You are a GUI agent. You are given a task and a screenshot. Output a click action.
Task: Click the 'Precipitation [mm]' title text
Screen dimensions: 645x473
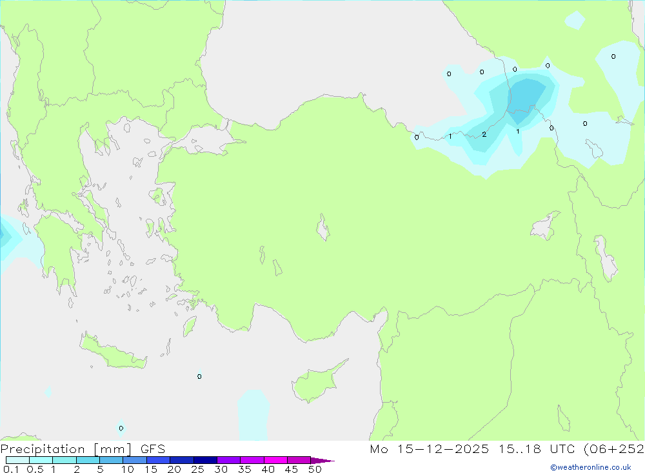click(x=66, y=449)
